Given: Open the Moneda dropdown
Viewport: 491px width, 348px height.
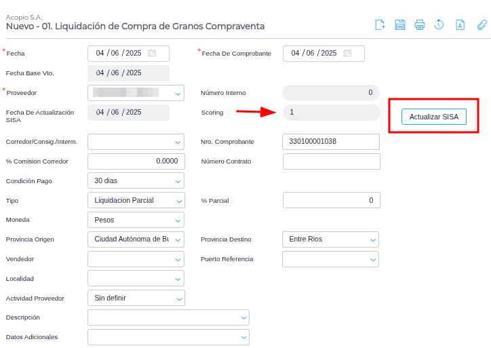Looking at the screenshot, I should pos(178,220).
